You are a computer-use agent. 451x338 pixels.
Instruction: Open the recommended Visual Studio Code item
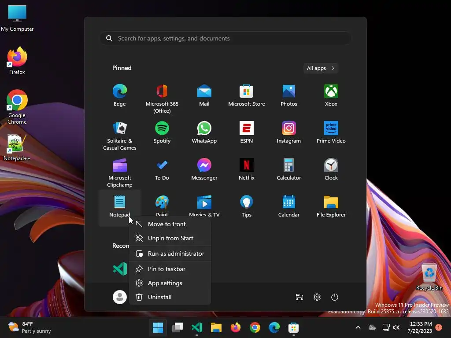point(120,269)
